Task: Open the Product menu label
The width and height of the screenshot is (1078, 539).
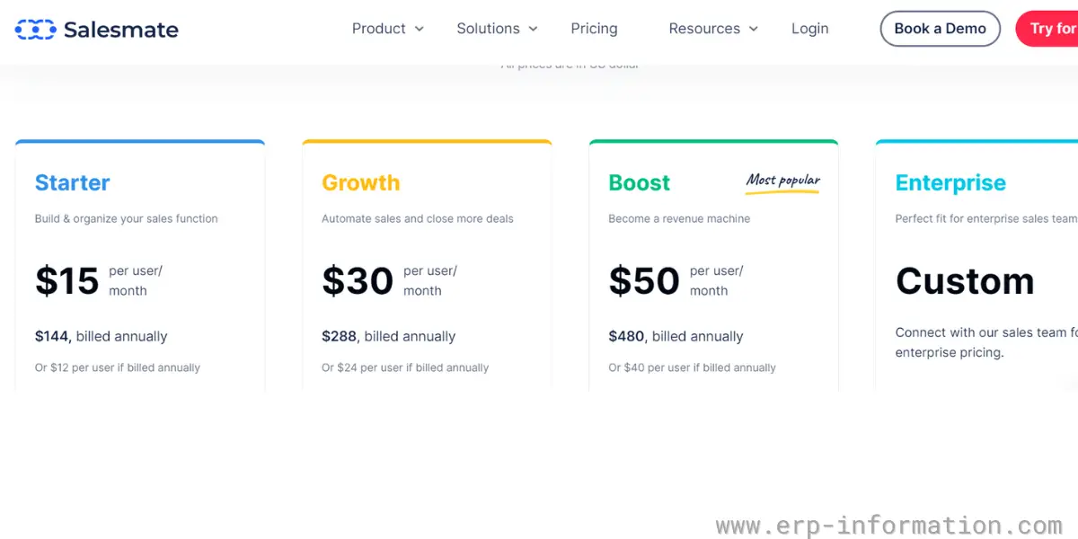Action: (378, 29)
